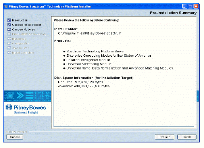Click the Install Complete step arrow icon
The width and height of the screenshot is (204, 148).
tap(9, 52)
